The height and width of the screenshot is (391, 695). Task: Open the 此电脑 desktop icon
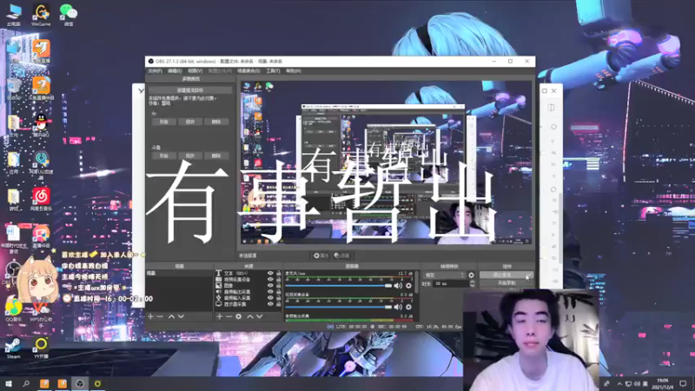14,15
